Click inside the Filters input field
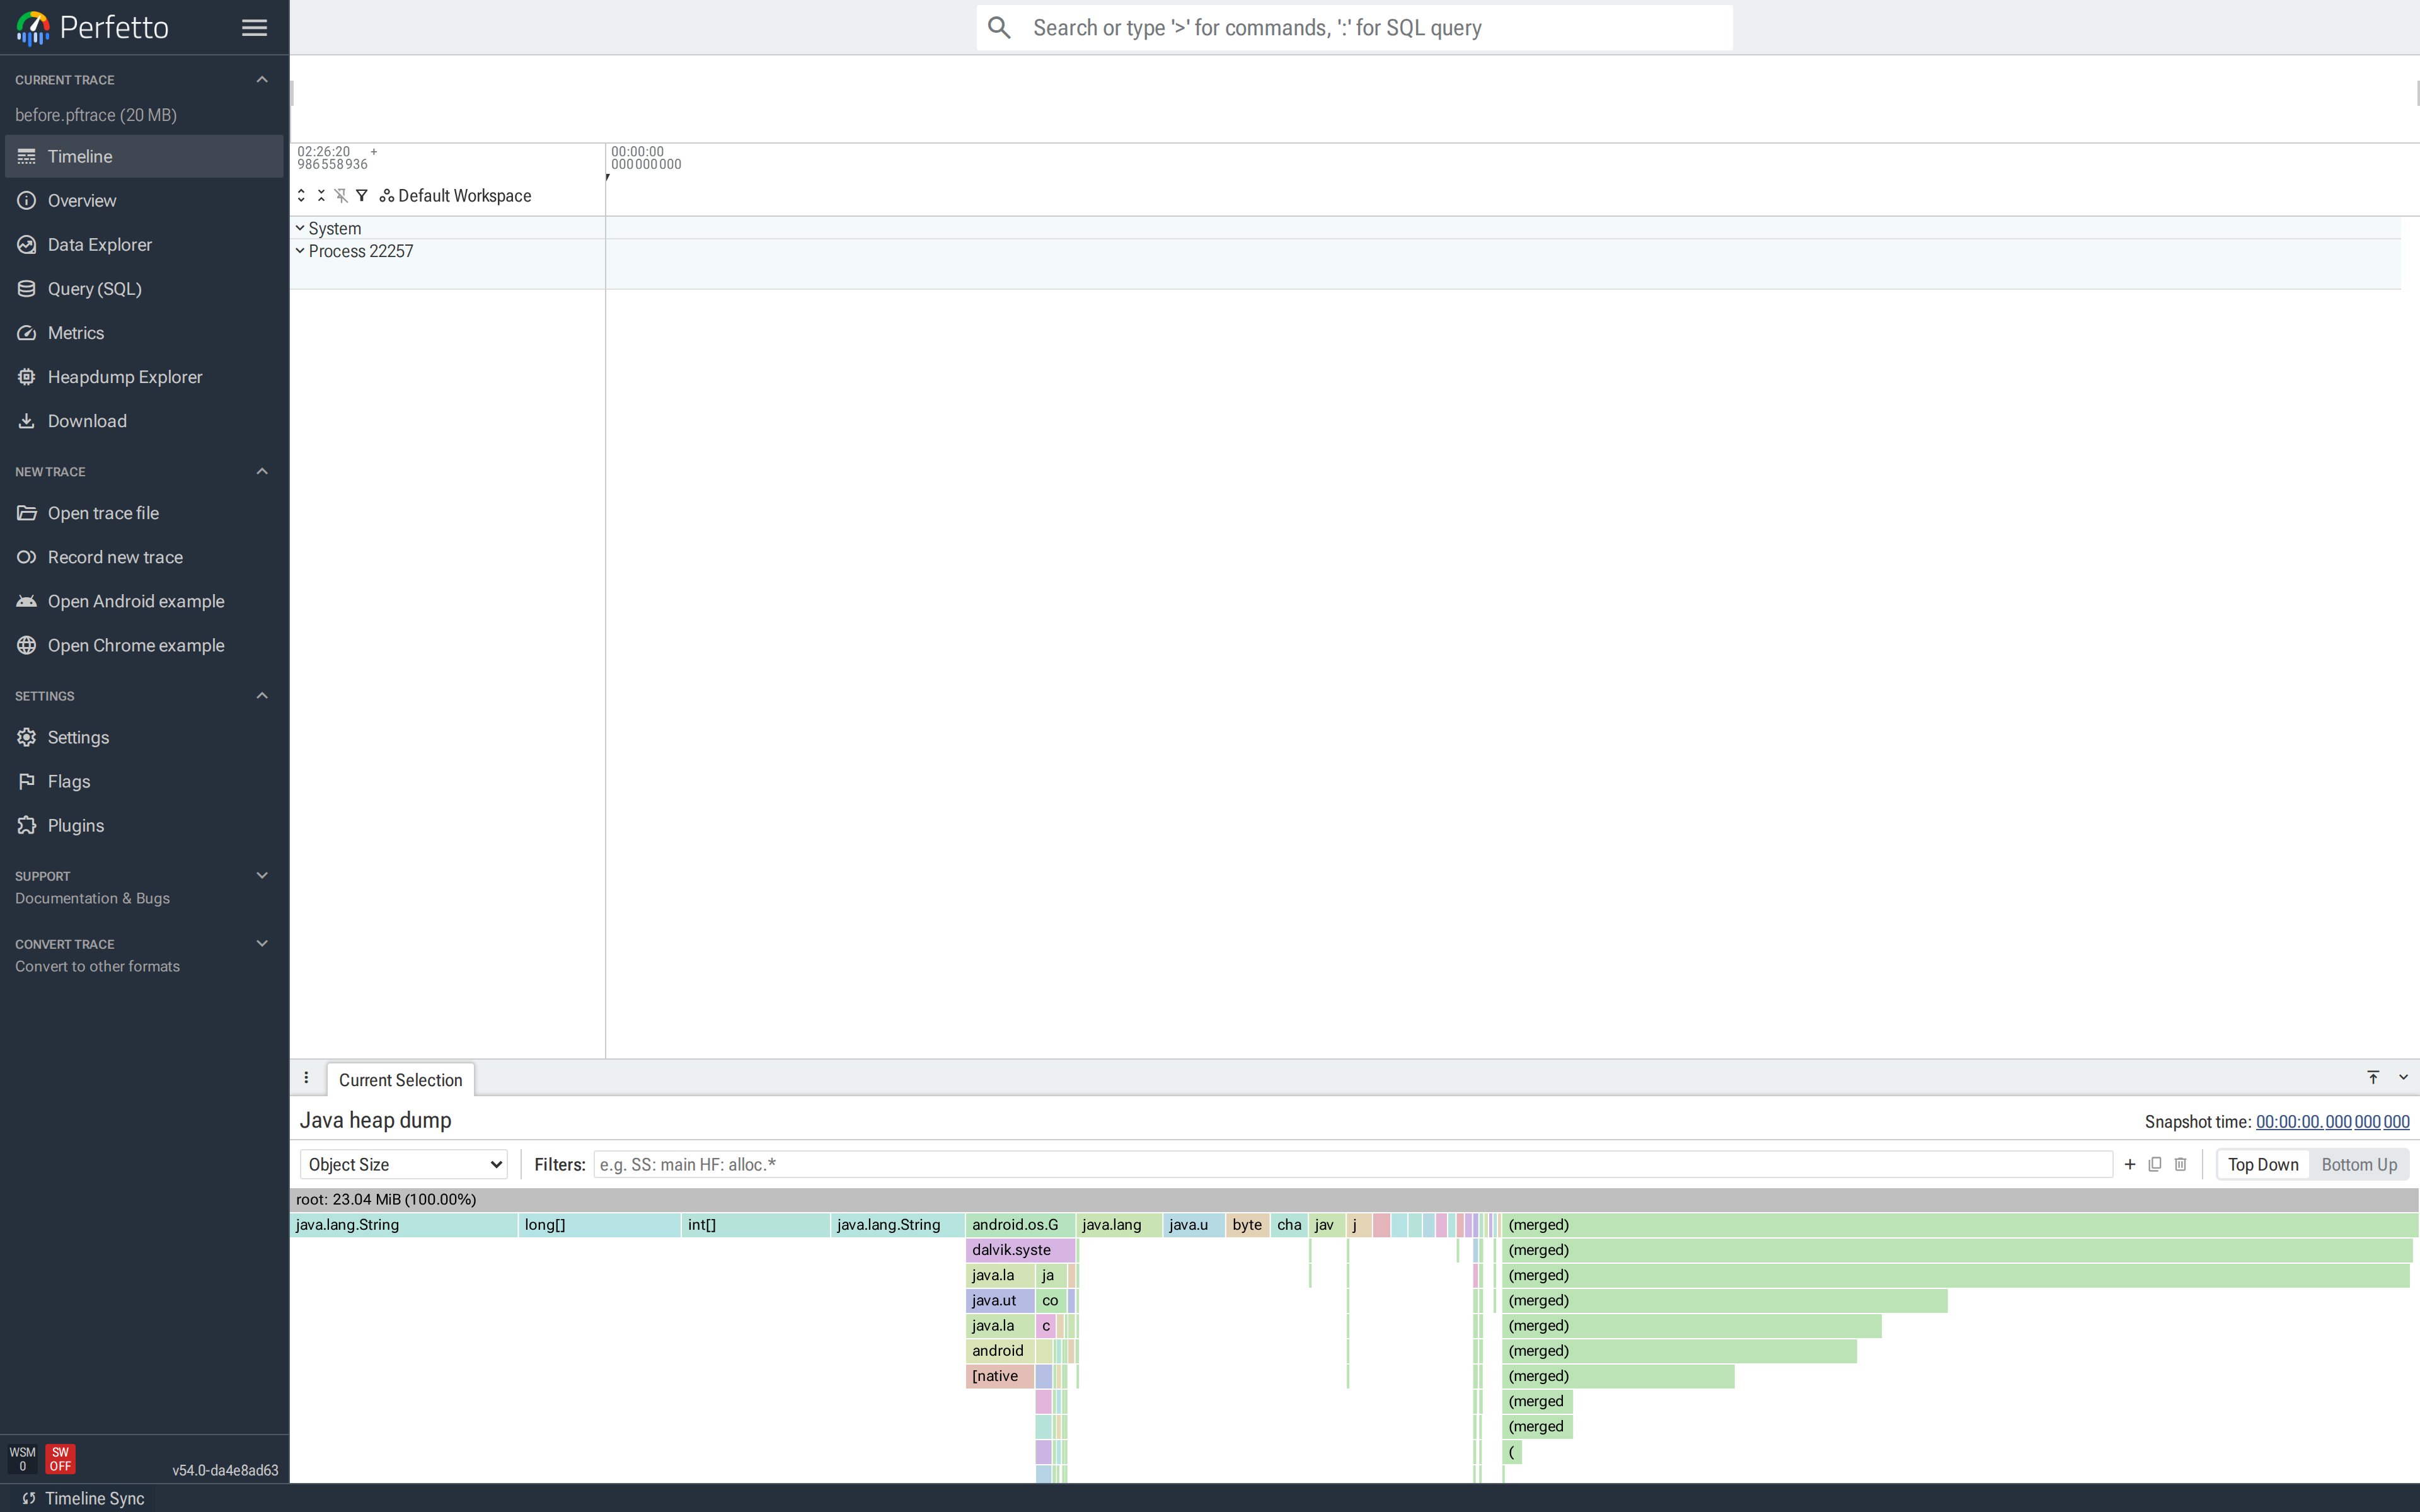Viewport: 2420px width, 1512px height. point(1000,1164)
